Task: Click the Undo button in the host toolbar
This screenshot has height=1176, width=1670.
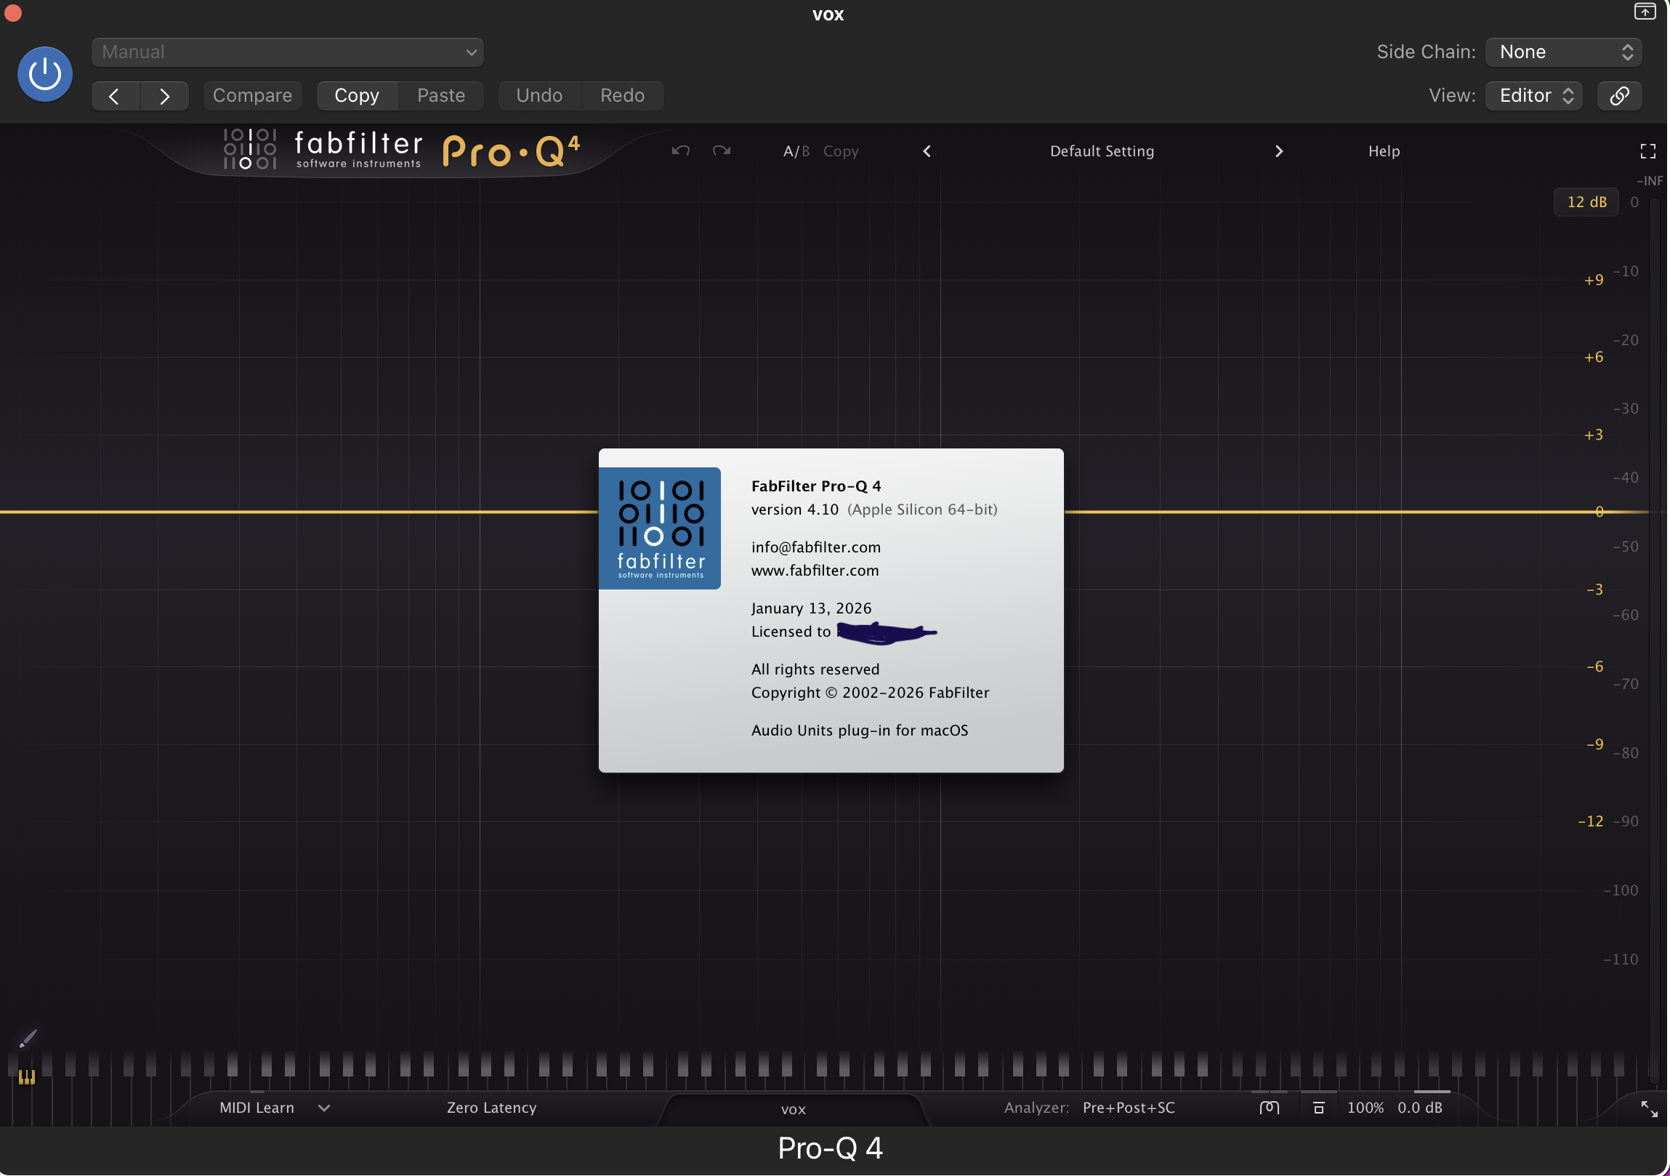Action: (x=538, y=95)
